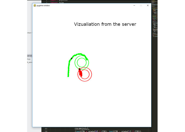This screenshot has width=185, height=132.
Task: Click the disabled maximize button of pygame window
Action: (141, 5)
